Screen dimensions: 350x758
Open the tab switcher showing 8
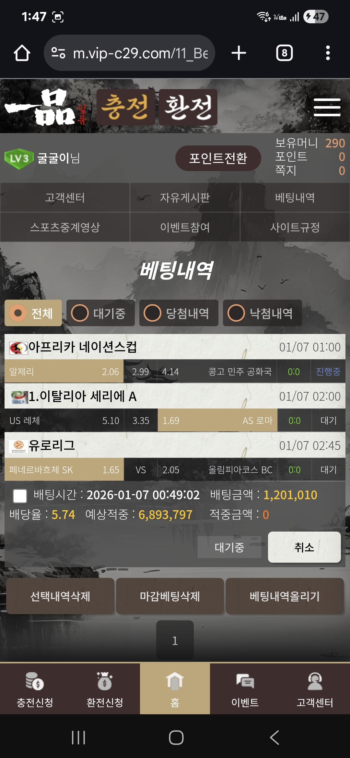click(x=284, y=53)
